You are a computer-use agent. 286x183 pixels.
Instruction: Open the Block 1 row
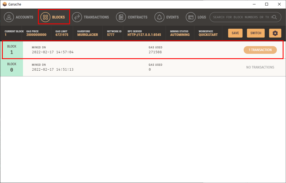click(143, 50)
